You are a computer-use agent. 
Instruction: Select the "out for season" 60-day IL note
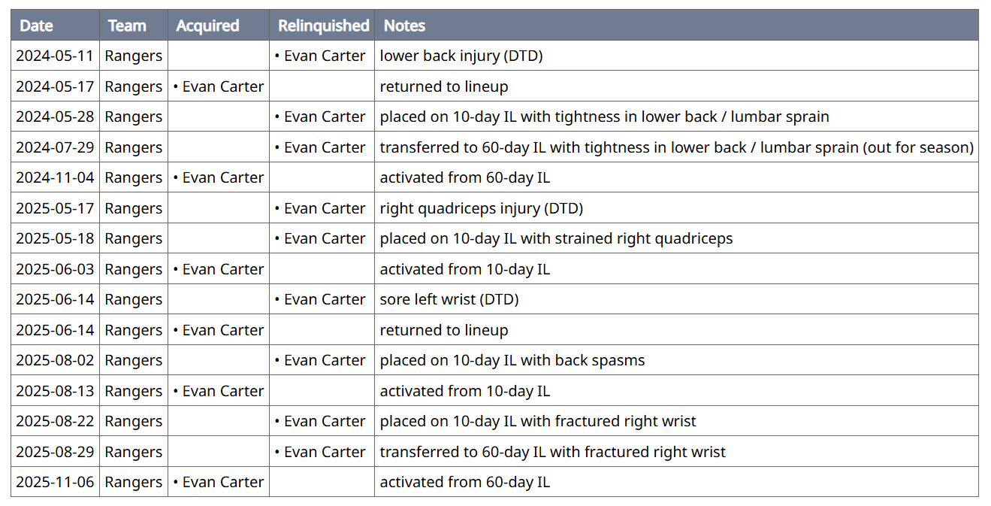click(676, 147)
